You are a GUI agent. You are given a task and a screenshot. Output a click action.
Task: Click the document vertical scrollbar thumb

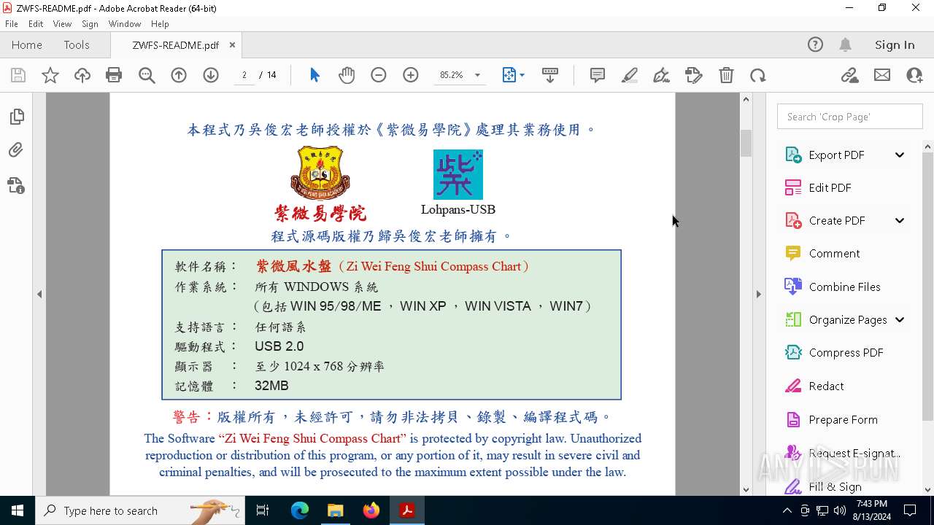(746, 143)
